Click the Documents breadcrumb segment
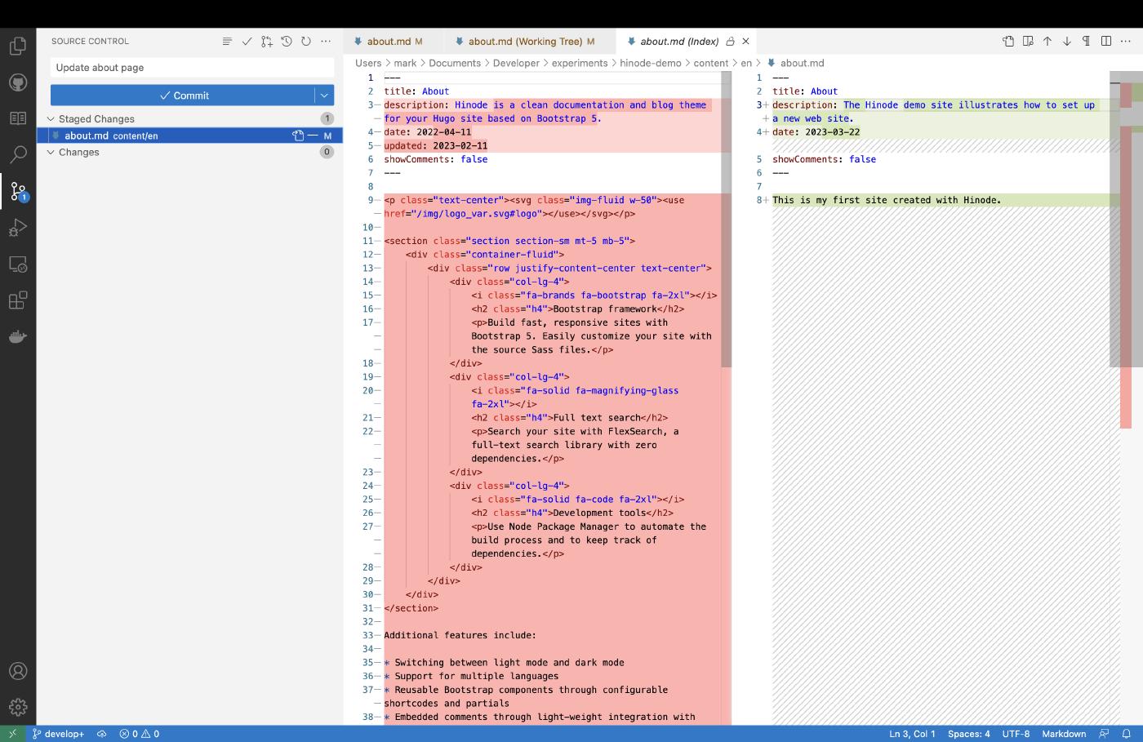The image size is (1143, 742). [455, 63]
